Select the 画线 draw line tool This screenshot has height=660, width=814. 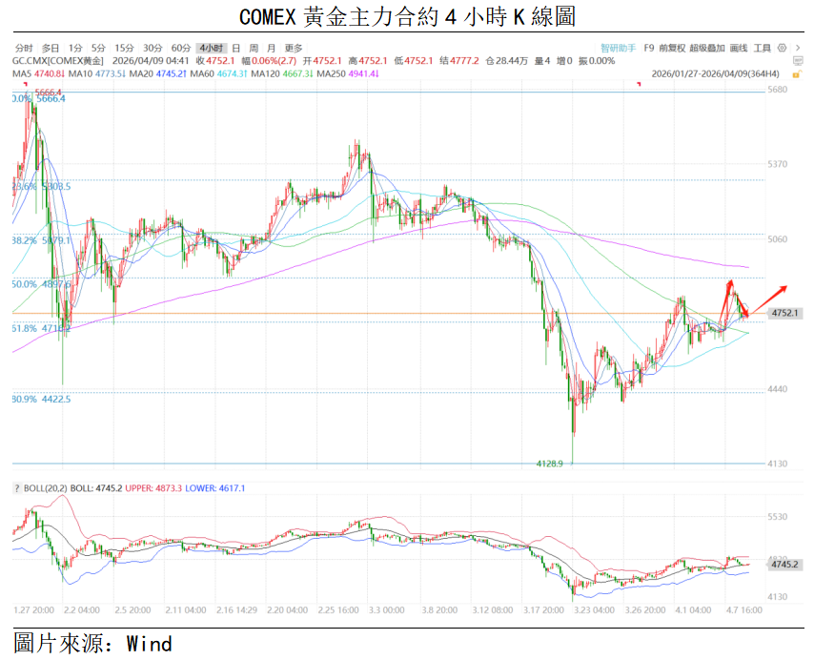click(738, 48)
